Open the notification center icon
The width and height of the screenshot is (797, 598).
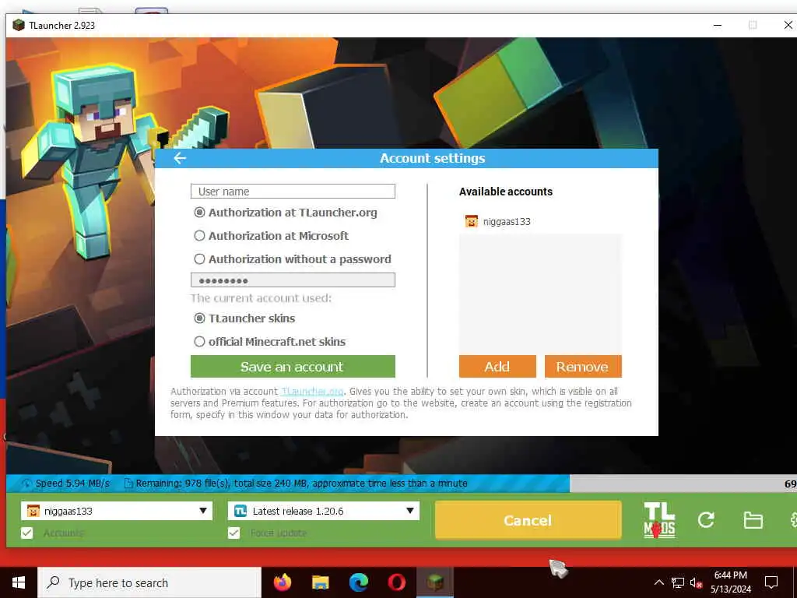coord(771,582)
